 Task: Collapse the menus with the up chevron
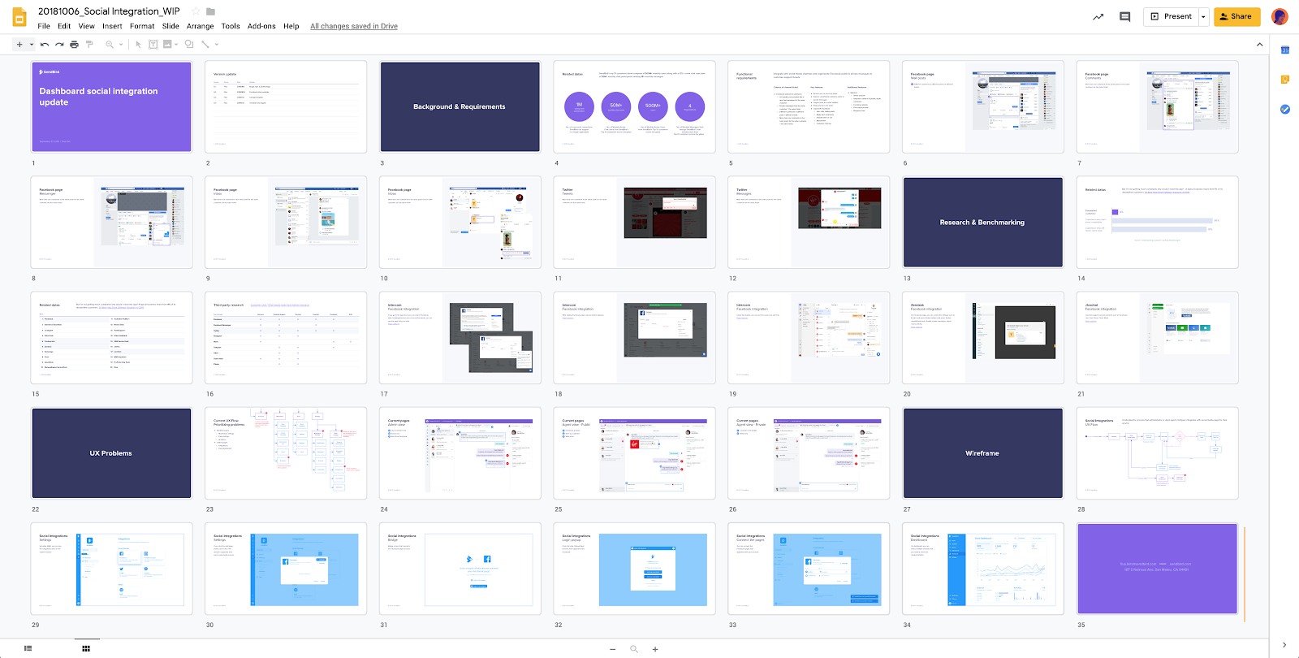1260,45
